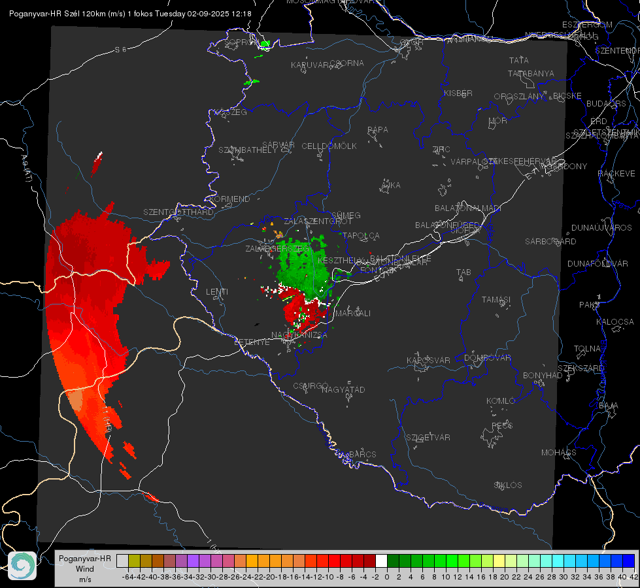Select the MARCALI label
This screenshot has width=640, height=588.
353,314
